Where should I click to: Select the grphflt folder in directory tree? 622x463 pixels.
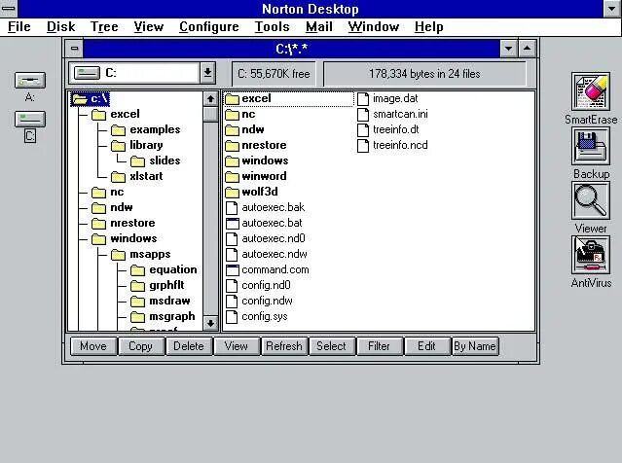pyautogui.click(x=166, y=285)
